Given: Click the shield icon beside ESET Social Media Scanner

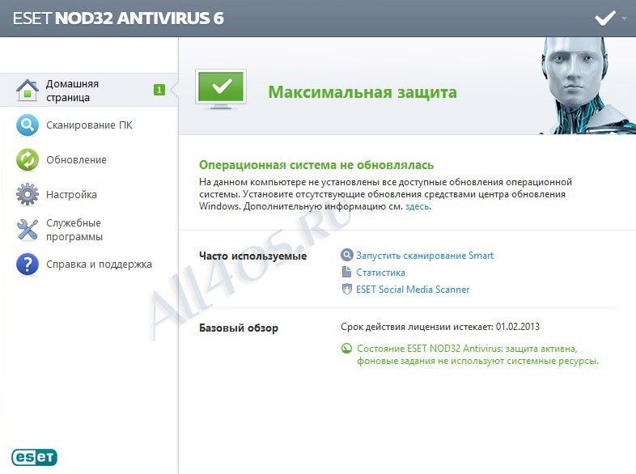Looking at the screenshot, I should coord(346,289).
